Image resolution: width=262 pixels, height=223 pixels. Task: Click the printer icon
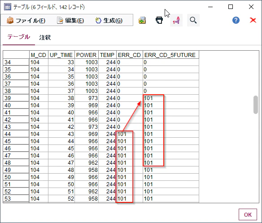[x=159, y=20]
